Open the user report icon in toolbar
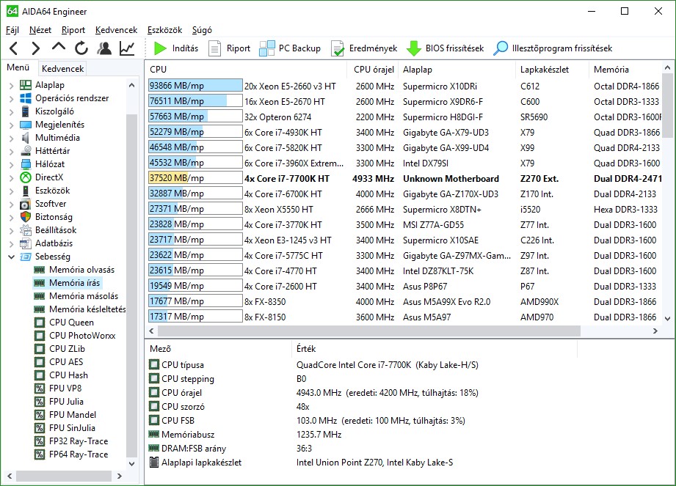 [x=104, y=48]
